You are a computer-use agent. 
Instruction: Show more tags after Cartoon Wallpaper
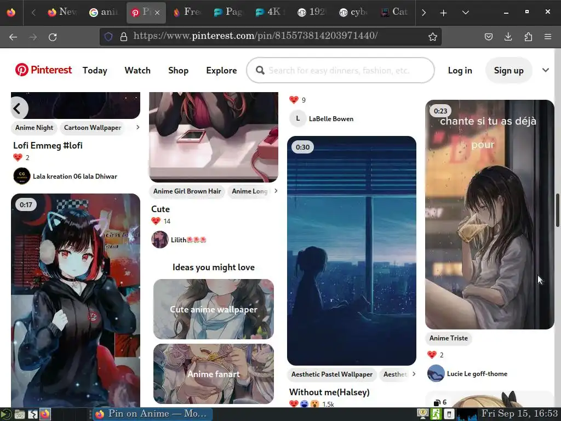point(138,127)
